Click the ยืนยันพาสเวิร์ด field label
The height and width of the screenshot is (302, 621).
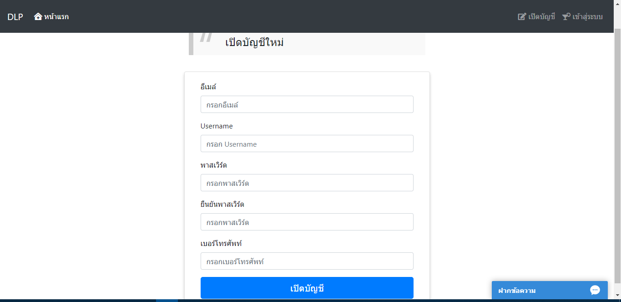point(222,204)
